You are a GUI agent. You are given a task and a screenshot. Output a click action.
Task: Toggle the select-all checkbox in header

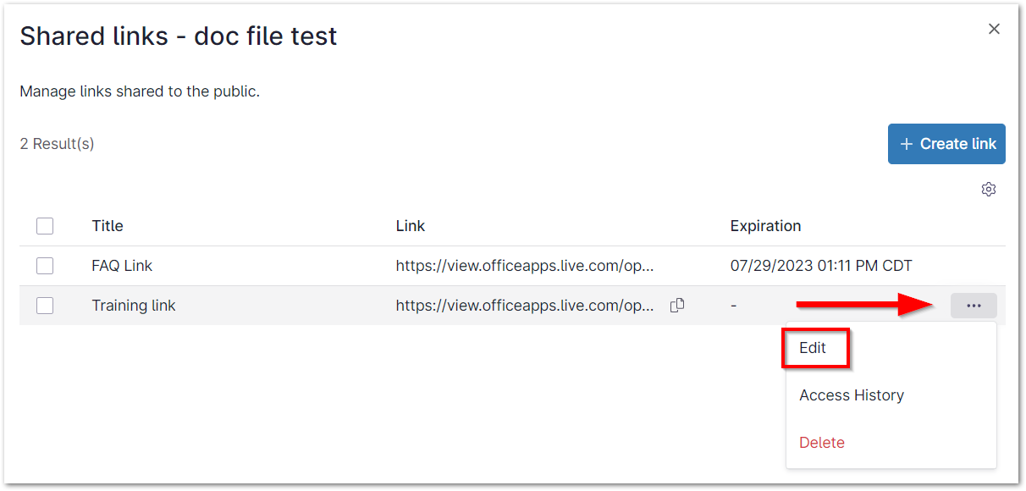click(x=45, y=226)
